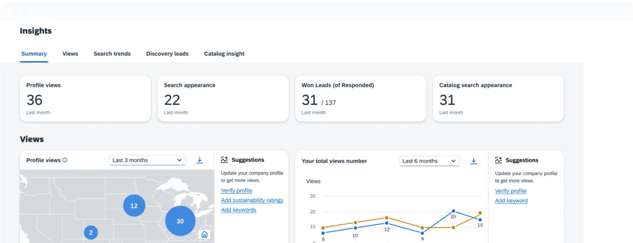Open the Search trends tab
The height and width of the screenshot is (243, 633).
[x=112, y=54]
